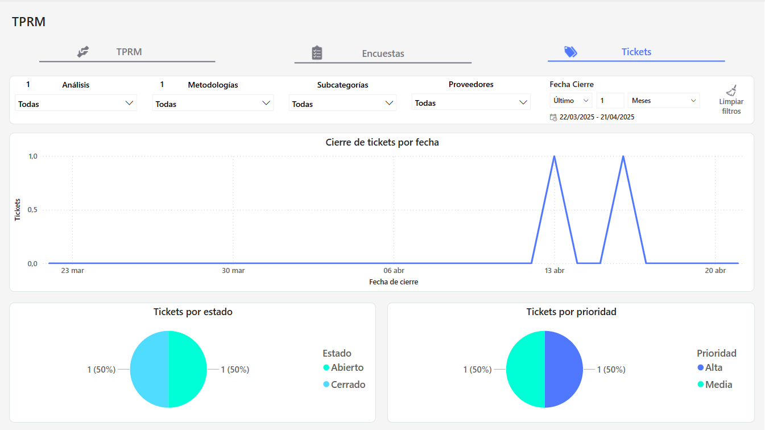Click the calendar icon beside date range
The width and height of the screenshot is (765, 430).
(553, 117)
